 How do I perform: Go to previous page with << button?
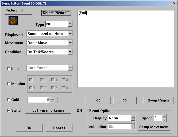pos(98,100)
